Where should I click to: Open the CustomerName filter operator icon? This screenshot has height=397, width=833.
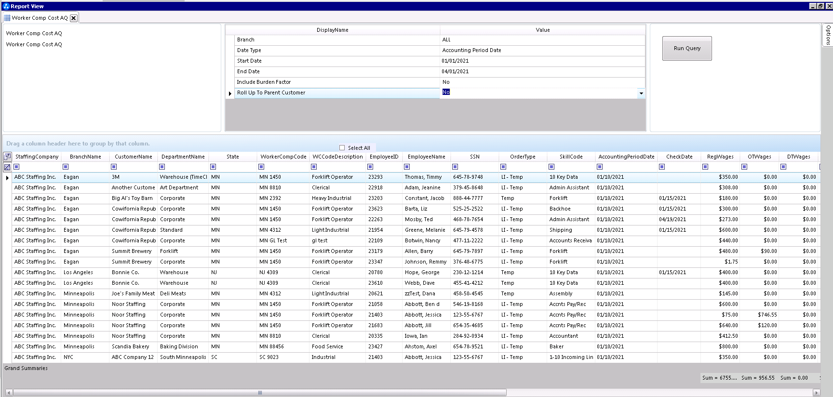click(x=114, y=167)
